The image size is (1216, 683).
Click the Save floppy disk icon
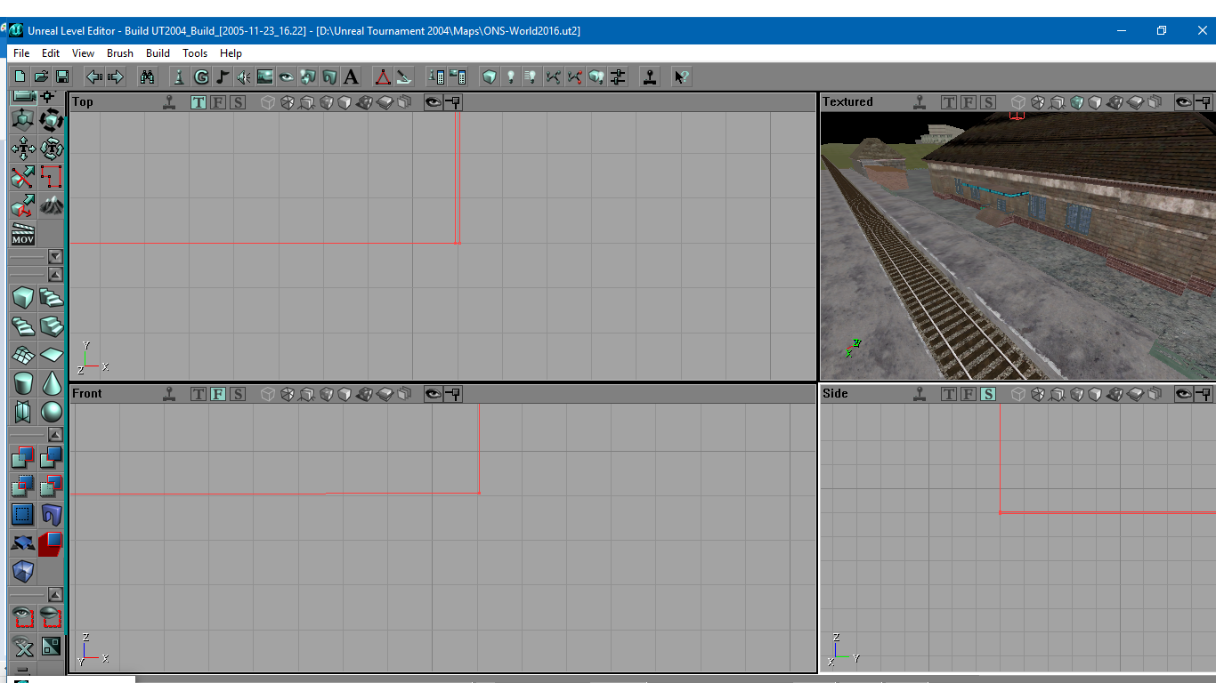(62, 77)
